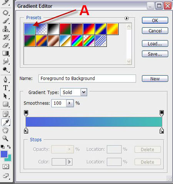Choose the Gradient tool
Viewport: 173px width, 184px height.
pyautogui.click(x=5, y=53)
